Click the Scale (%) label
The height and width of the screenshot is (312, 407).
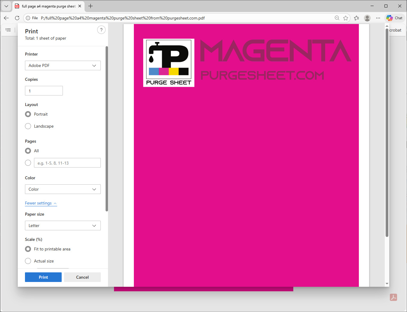coord(34,239)
